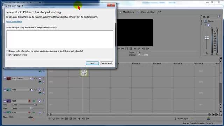
Task: Click next frame in timeline transport
Action: (87, 119)
